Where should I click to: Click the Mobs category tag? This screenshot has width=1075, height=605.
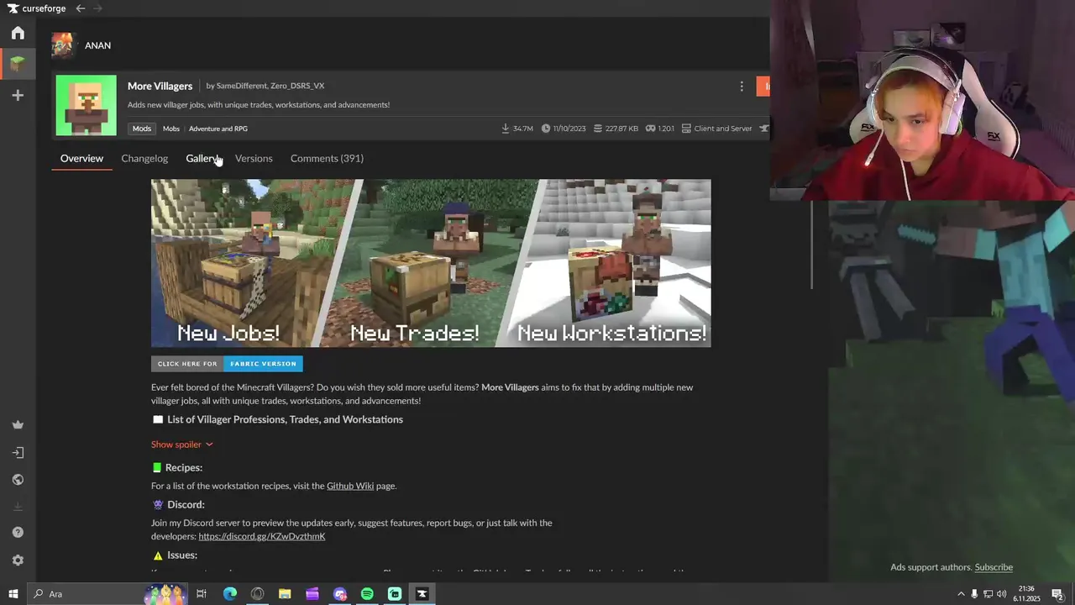(171, 129)
